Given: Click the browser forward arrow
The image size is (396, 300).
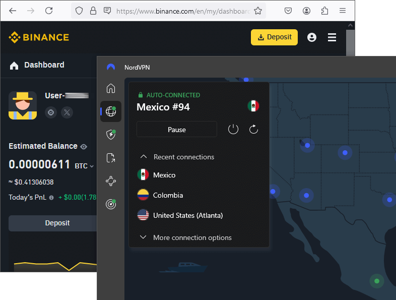Looking at the screenshot, I should [31, 11].
